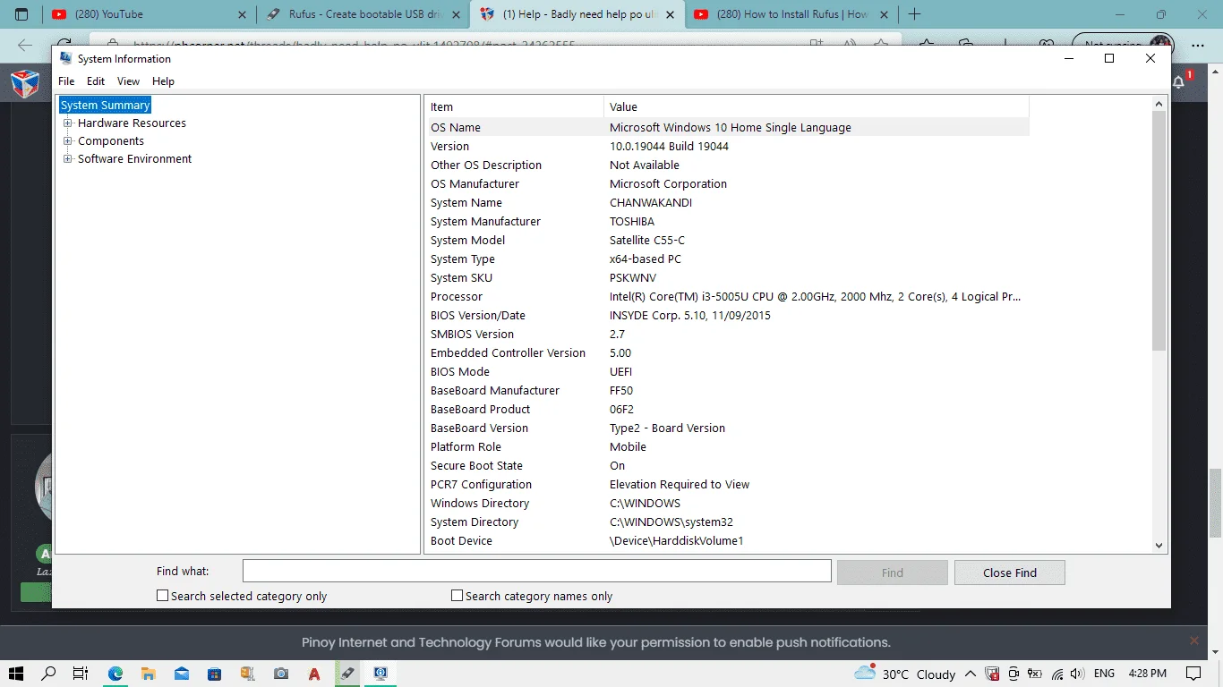1223x687 pixels.
Task: Dismiss the push notification permission banner
Action: click(1194, 640)
